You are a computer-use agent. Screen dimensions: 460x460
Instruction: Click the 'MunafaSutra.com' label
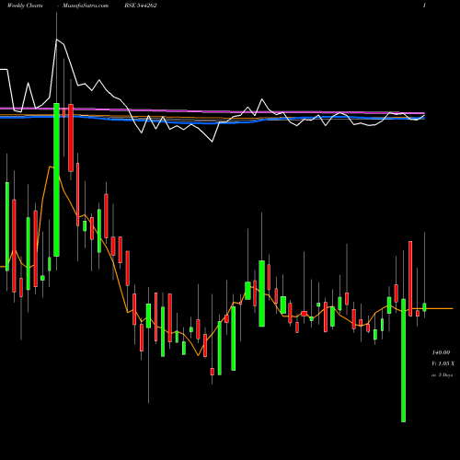pyautogui.click(x=86, y=6)
